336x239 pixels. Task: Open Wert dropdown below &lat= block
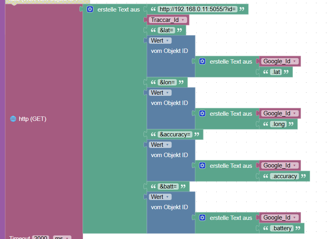pos(160,41)
